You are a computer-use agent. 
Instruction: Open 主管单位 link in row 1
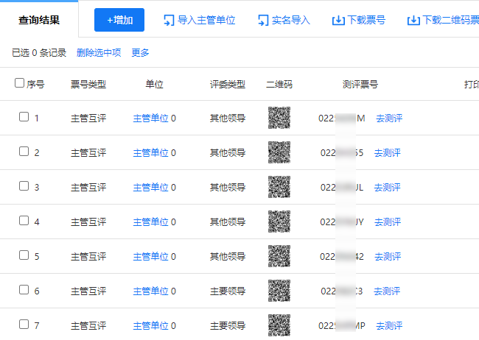[150, 118]
